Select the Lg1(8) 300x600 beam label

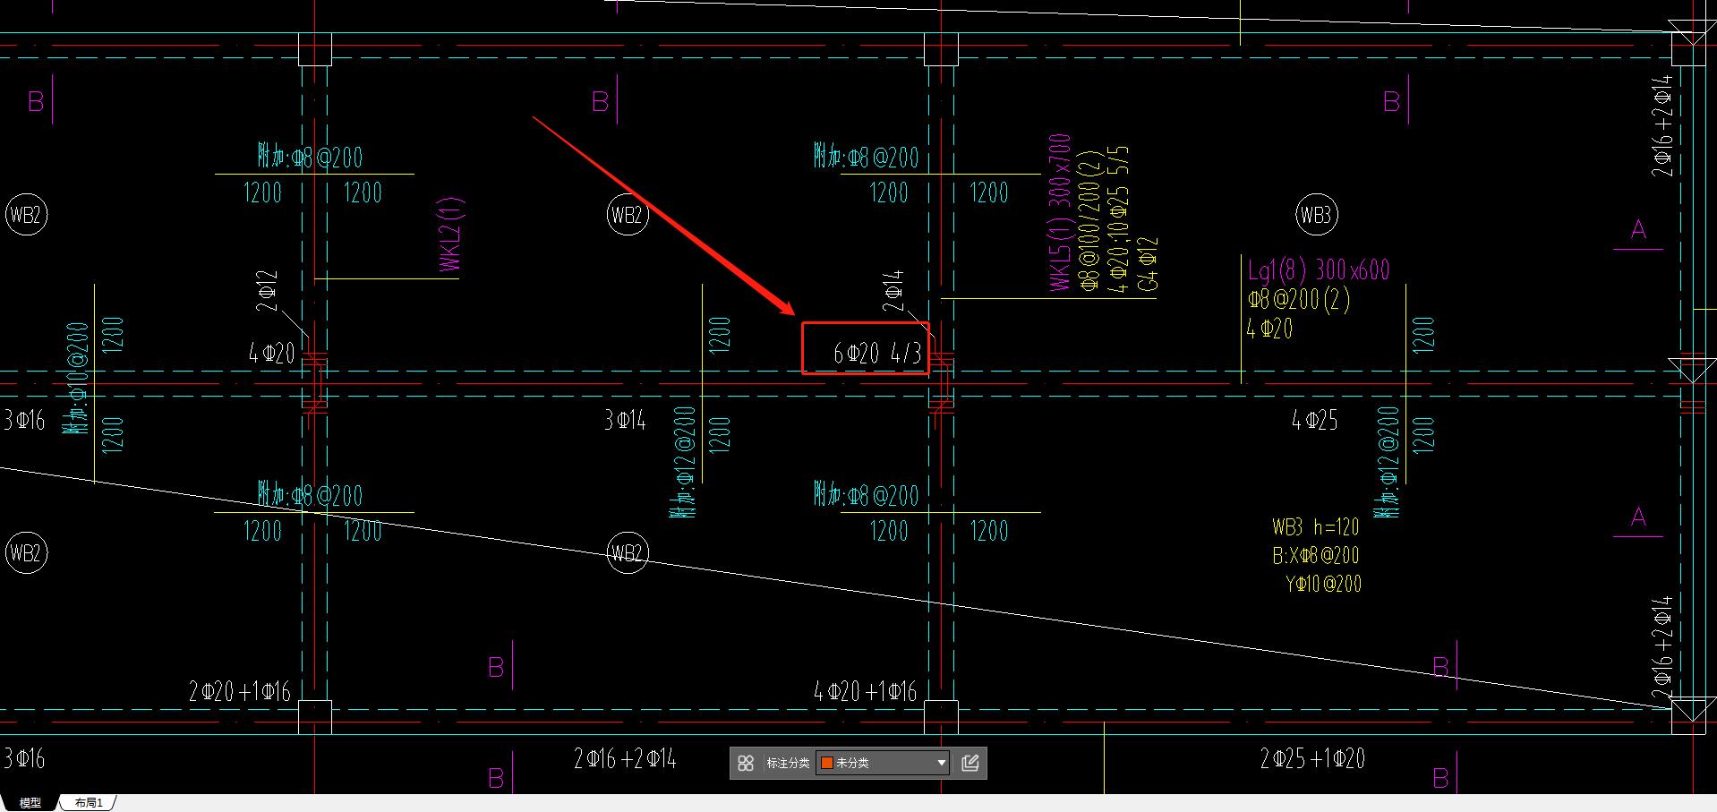point(1319,269)
